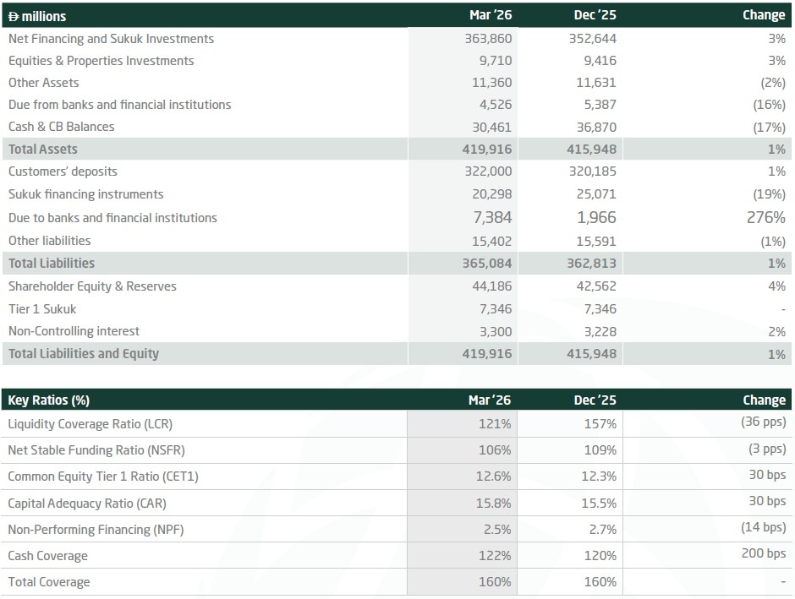795x599 pixels.
Task: Click the Mar '26 balance sheet column header
Action: [x=491, y=15]
